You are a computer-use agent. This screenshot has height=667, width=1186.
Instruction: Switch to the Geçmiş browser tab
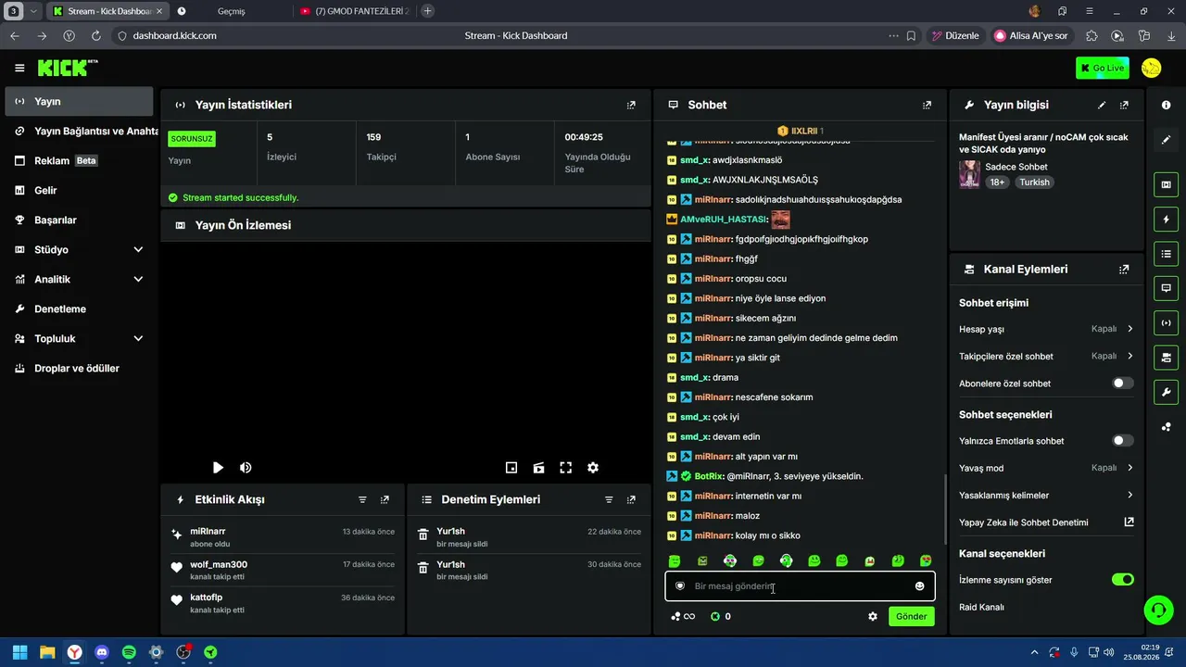pos(231,11)
